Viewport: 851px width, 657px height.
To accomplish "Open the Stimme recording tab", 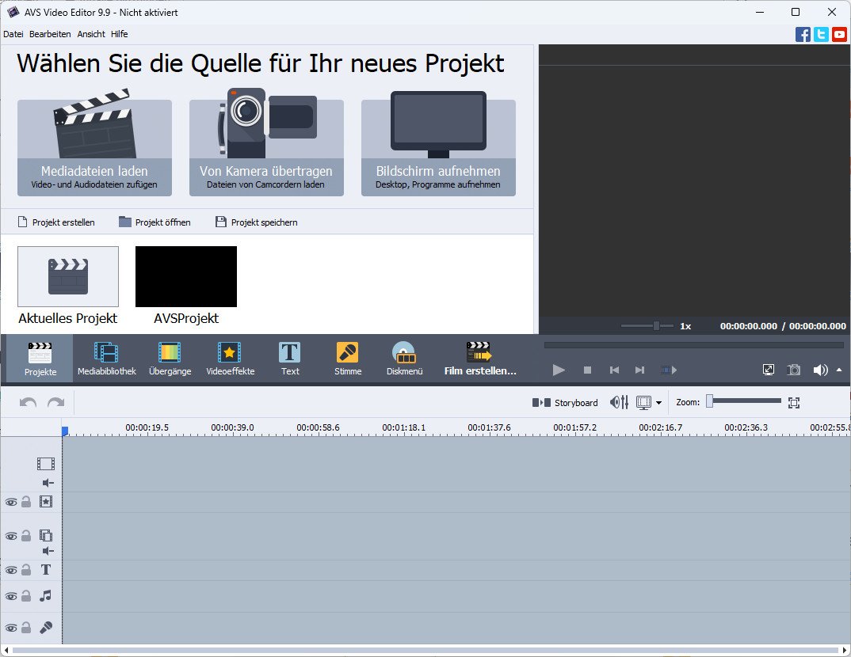I will click(348, 359).
